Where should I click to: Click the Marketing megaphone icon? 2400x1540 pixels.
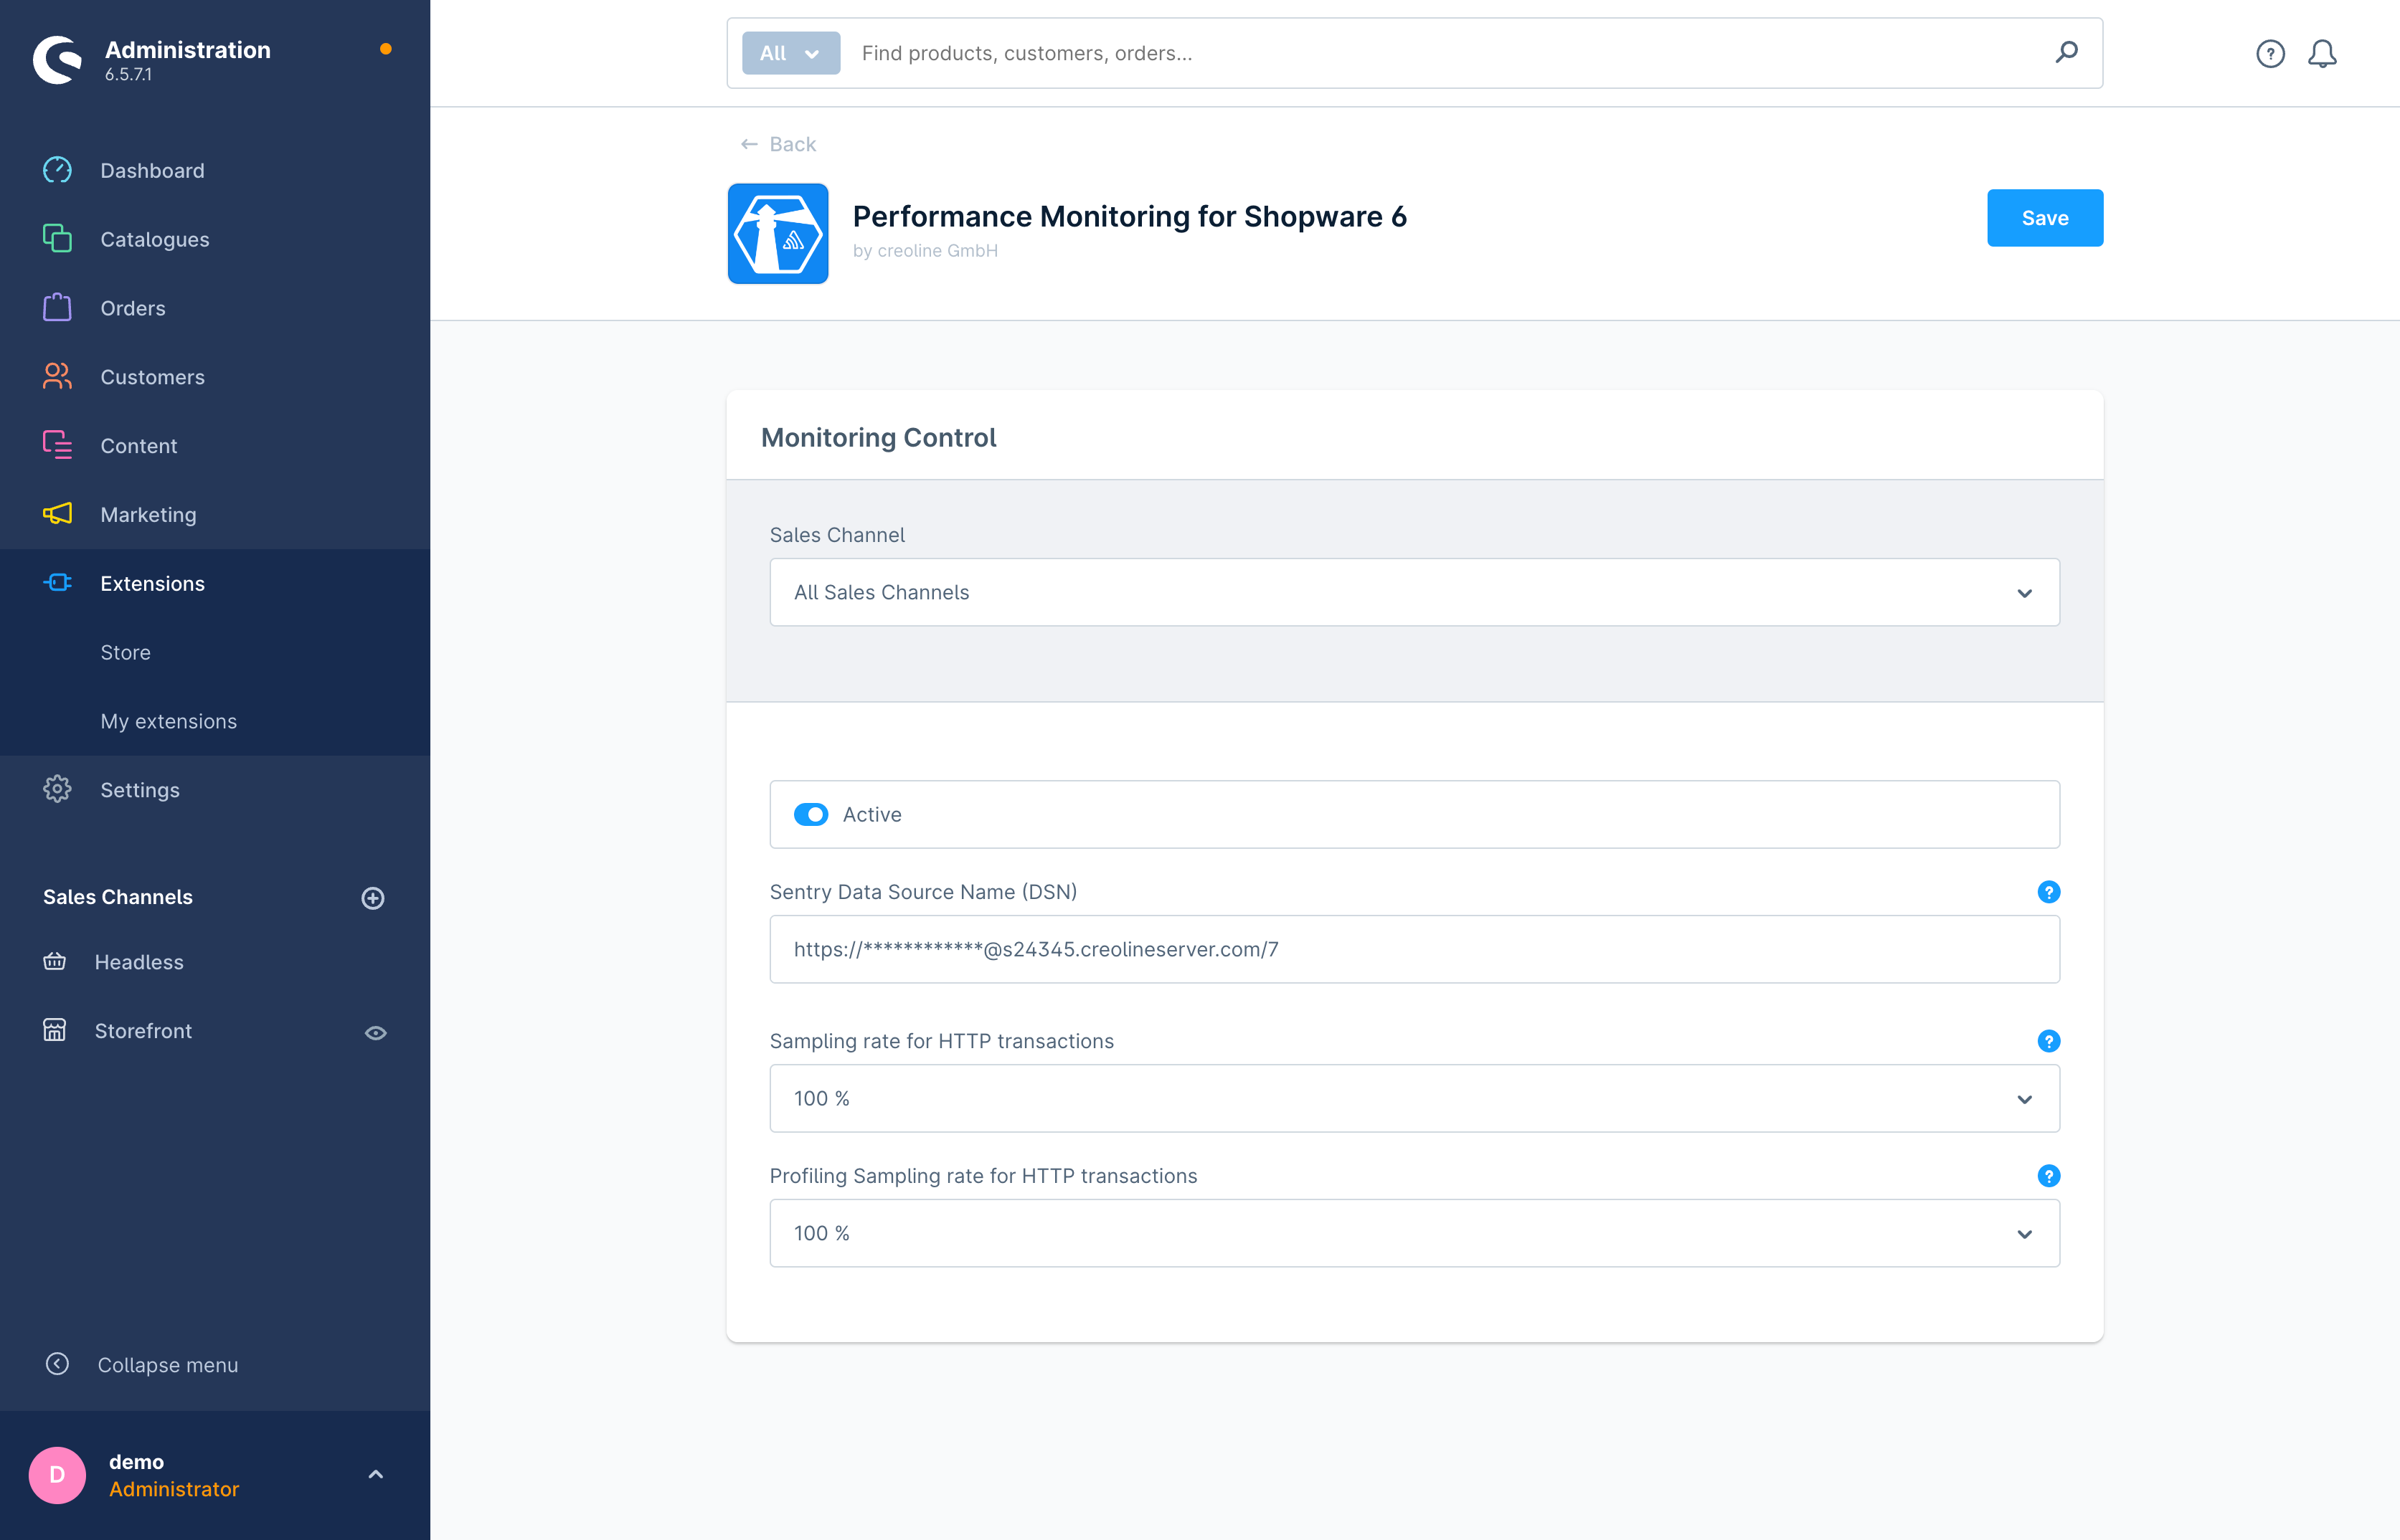tap(57, 514)
